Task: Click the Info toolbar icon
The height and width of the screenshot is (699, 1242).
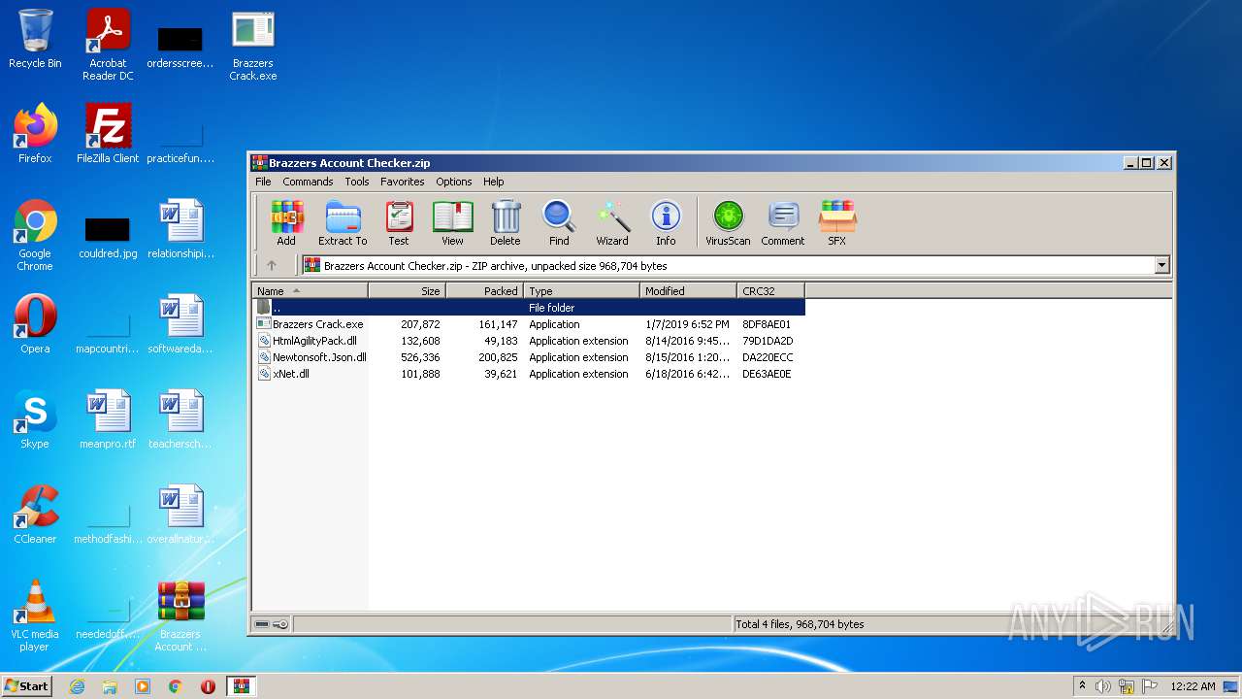Action: [x=666, y=223]
